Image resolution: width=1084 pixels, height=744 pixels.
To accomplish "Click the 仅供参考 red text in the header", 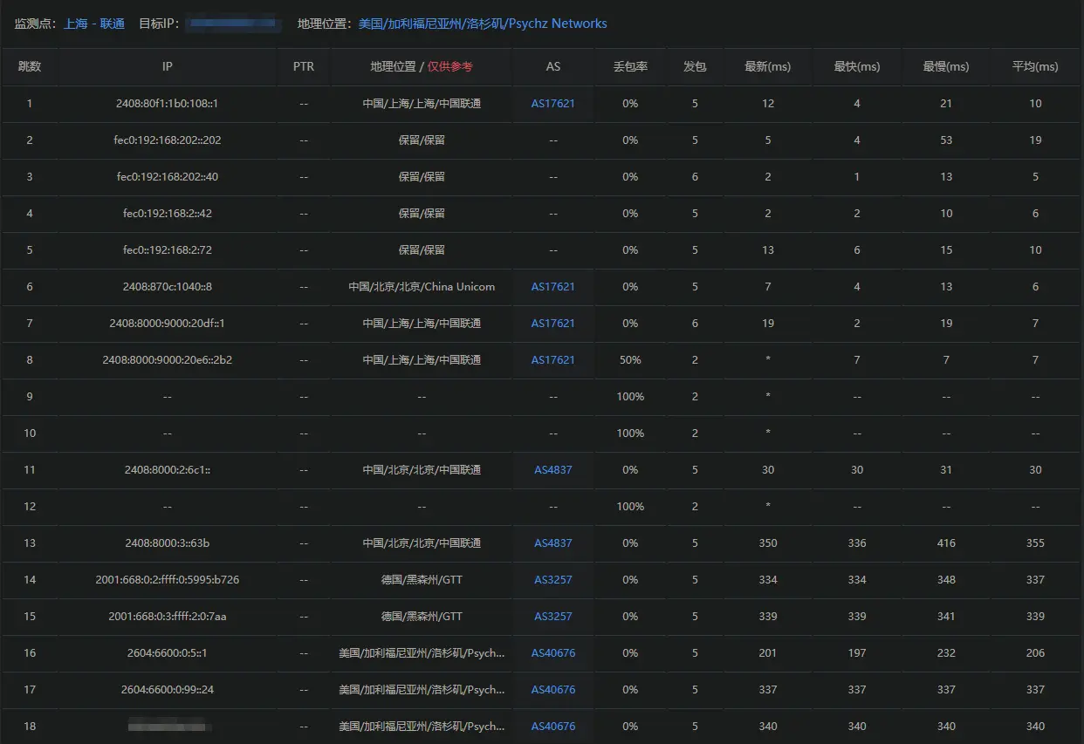I will pyautogui.click(x=449, y=66).
